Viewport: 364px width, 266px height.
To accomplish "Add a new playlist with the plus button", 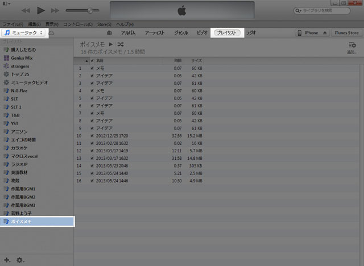I will click(7, 260).
